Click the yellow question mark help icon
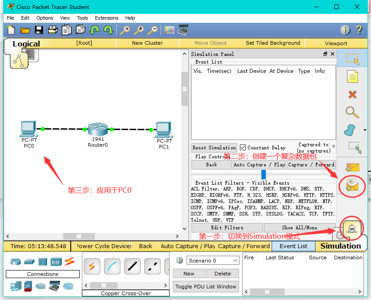Viewport: 371px width, 300px height. (x=359, y=30)
